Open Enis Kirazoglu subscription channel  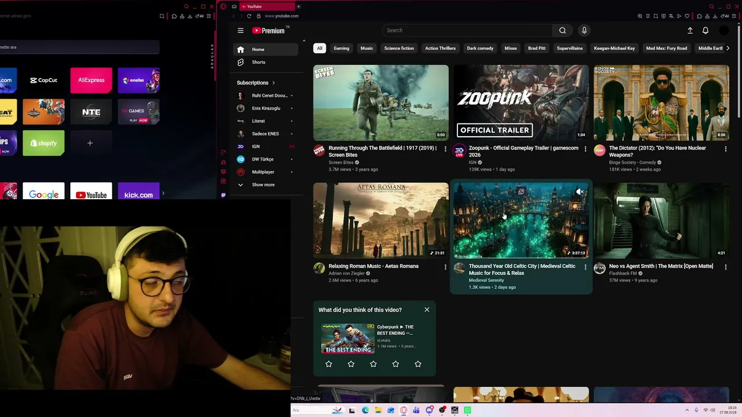266,108
